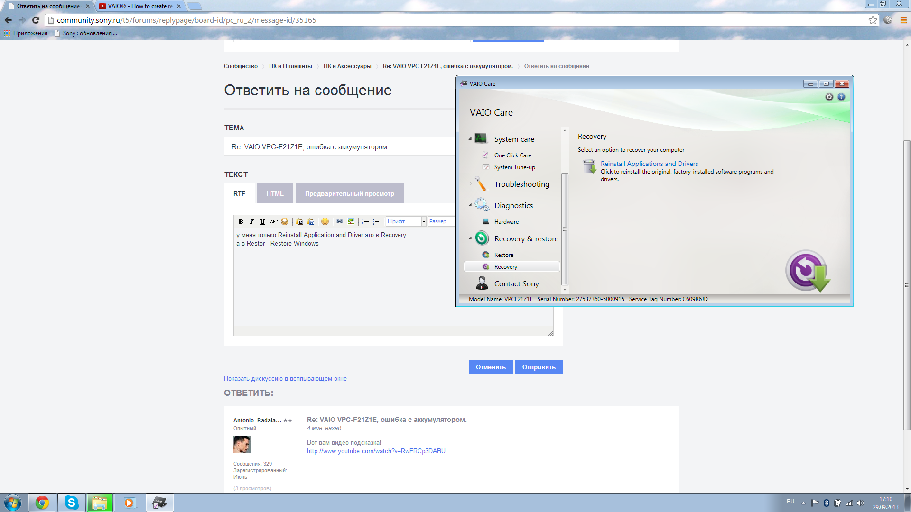
Task: Insert a hyperlink with the chain icon
Action: (x=340, y=221)
